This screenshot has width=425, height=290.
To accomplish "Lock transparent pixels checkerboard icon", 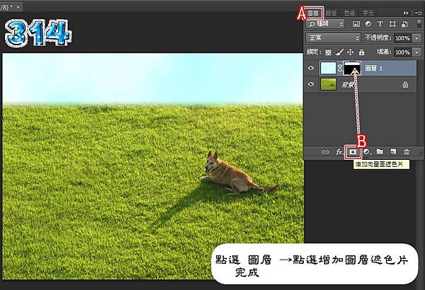I will click(328, 52).
